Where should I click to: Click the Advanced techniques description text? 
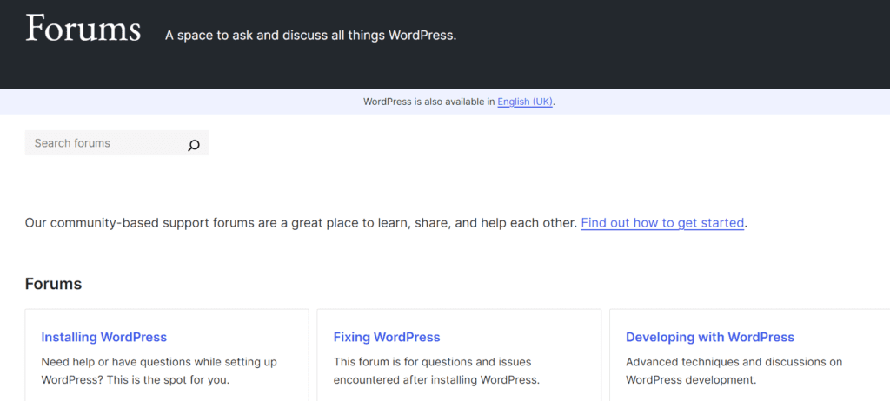[x=734, y=371]
